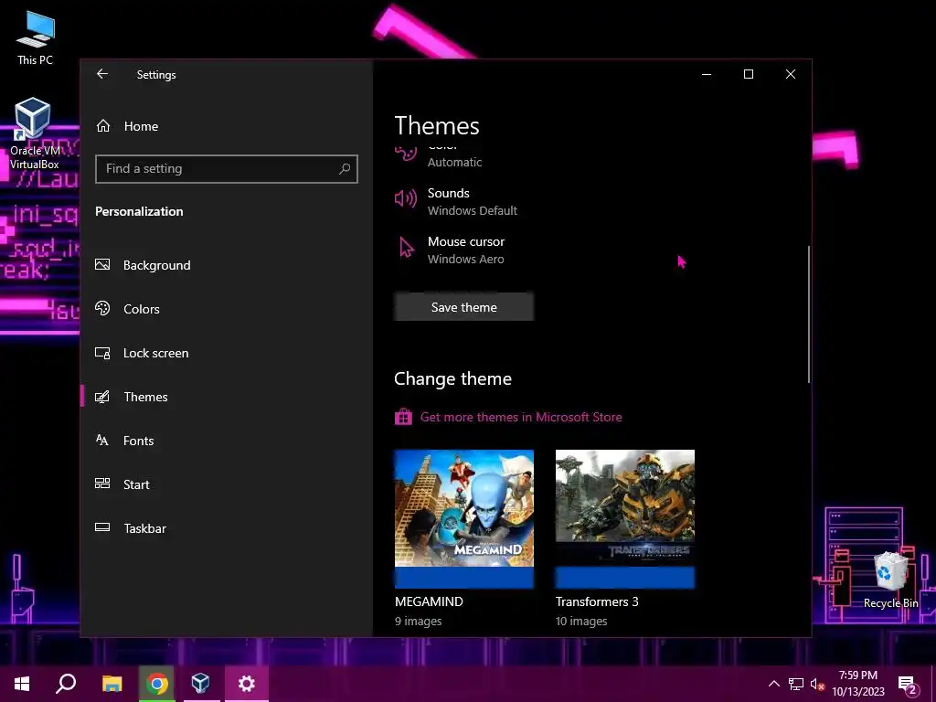Click the Save theme button
936x702 pixels.
click(463, 307)
